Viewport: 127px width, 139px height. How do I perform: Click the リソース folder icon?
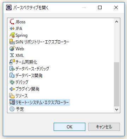click(12, 95)
